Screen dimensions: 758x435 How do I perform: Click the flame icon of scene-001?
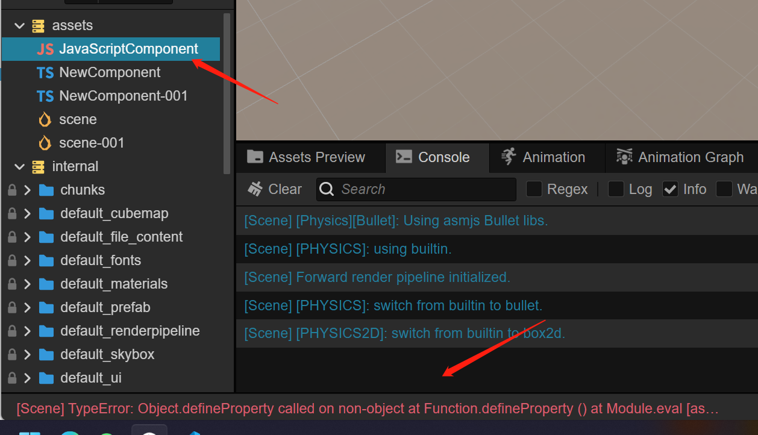click(45, 143)
